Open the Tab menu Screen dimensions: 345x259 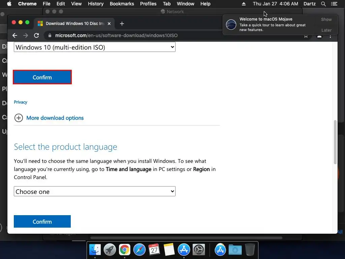click(x=166, y=4)
